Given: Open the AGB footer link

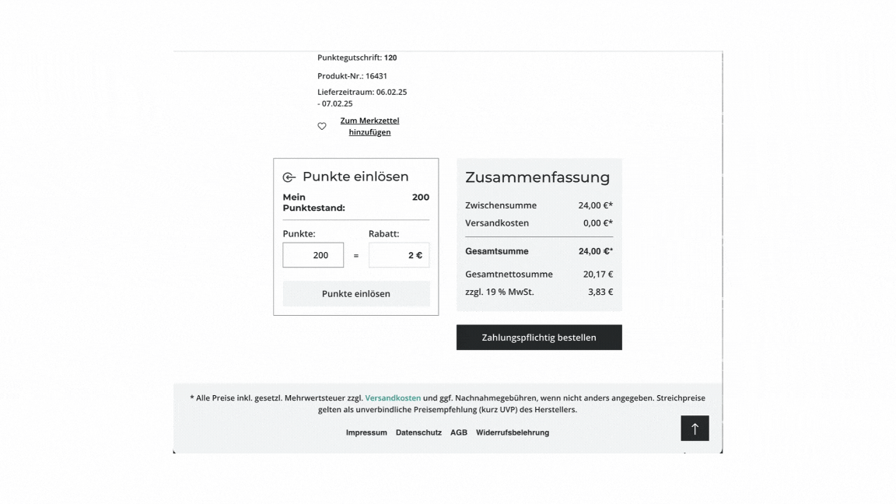Looking at the screenshot, I should (x=459, y=432).
